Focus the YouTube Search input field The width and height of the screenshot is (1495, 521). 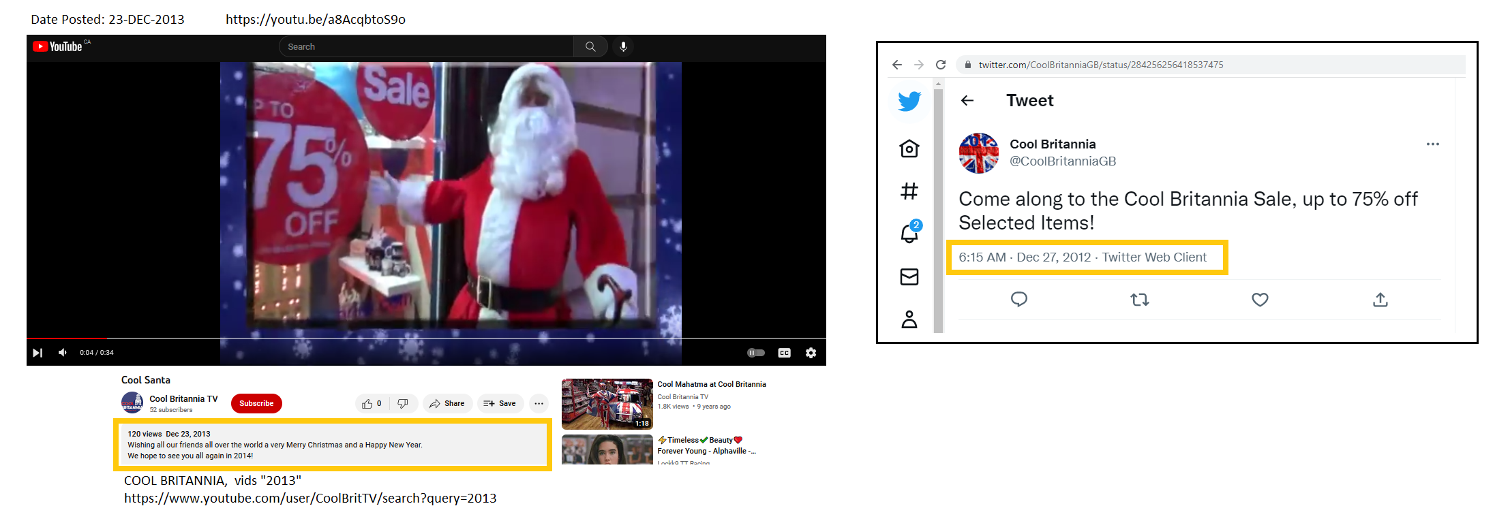click(x=427, y=46)
